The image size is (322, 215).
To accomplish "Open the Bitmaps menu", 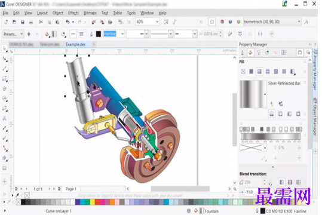I will [90, 13].
